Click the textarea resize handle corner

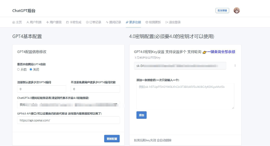233,108
